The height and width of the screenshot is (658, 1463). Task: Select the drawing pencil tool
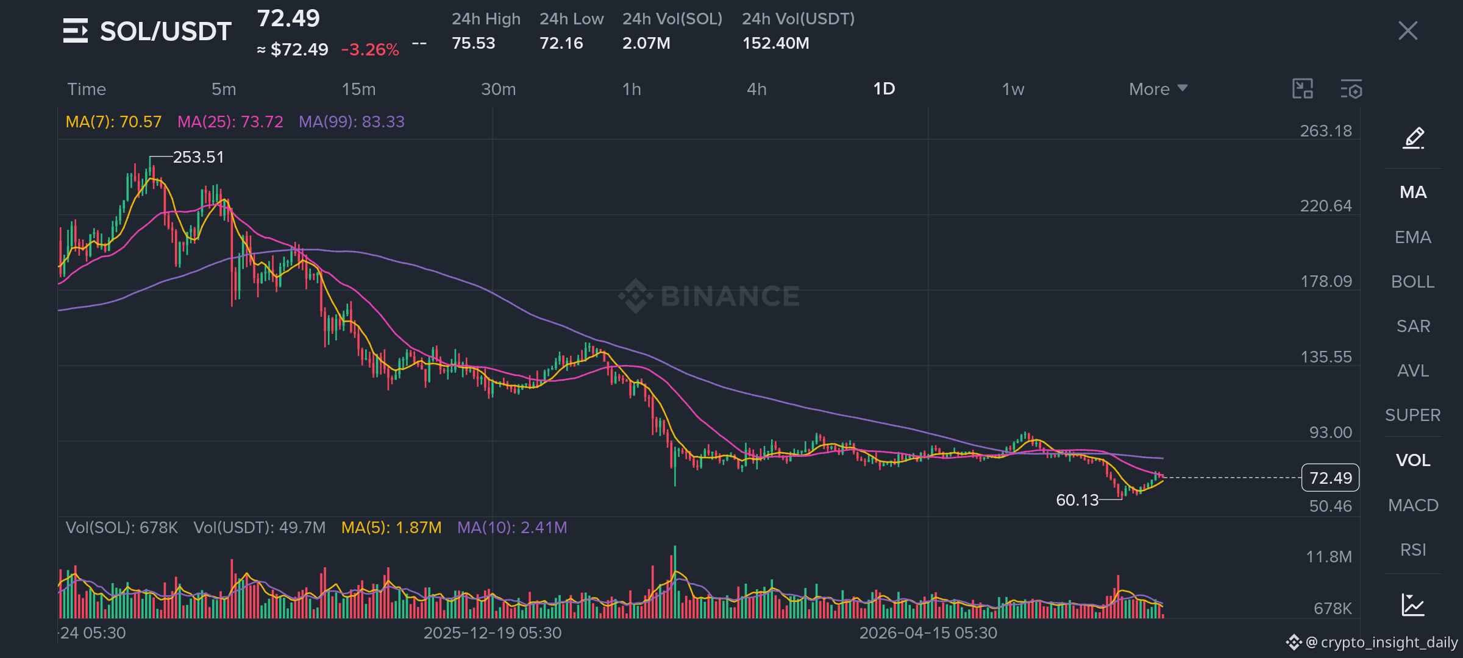pyautogui.click(x=1414, y=138)
